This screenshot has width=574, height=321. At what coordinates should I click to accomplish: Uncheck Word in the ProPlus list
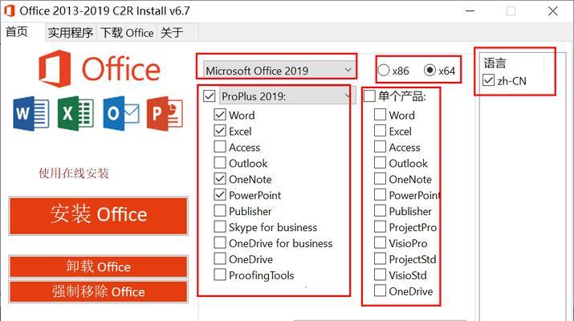220,115
